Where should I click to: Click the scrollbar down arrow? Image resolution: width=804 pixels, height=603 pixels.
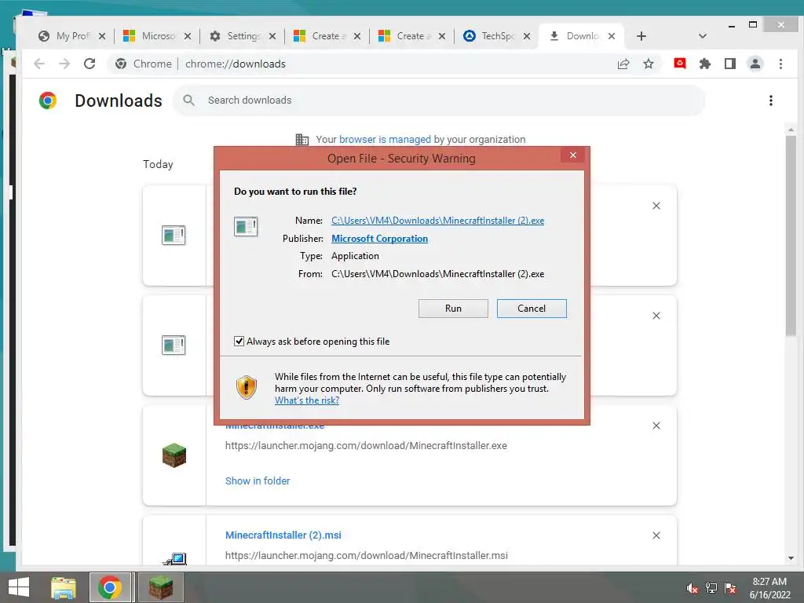(791, 558)
